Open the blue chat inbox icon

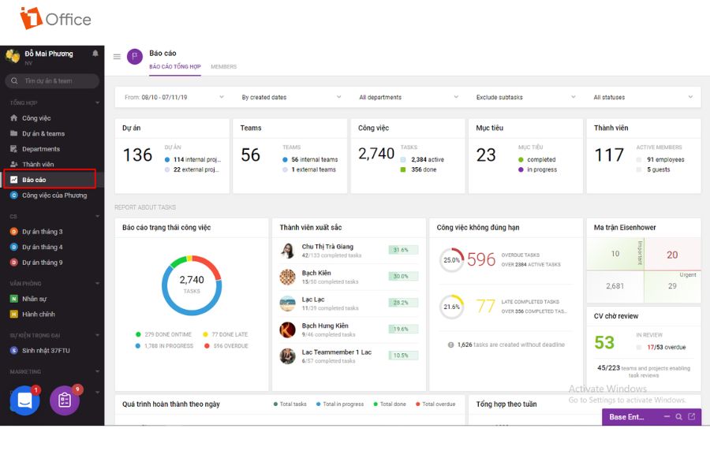coord(24,400)
